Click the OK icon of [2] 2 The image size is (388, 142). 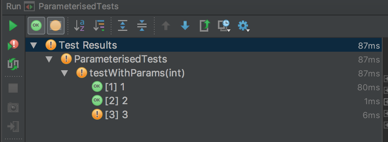97,100
